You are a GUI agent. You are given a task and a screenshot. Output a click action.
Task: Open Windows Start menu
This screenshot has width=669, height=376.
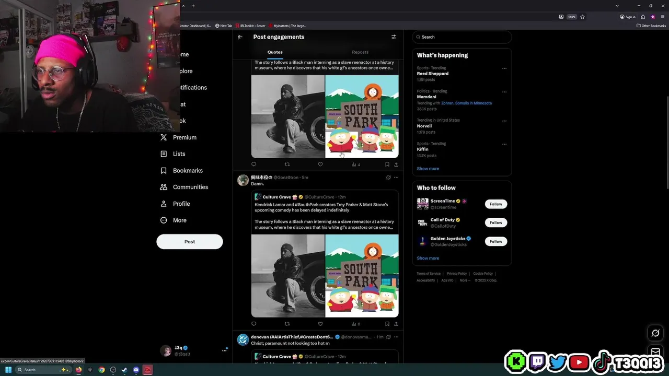click(x=8, y=370)
